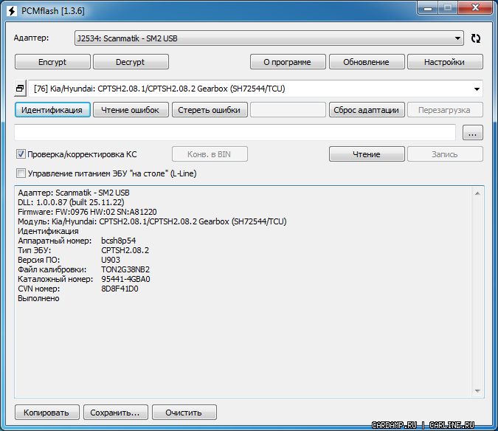The image size is (498, 431).
Task: Click the blank button beside Стереть ошибки
Action: pyautogui.click(x=288, y=110)
